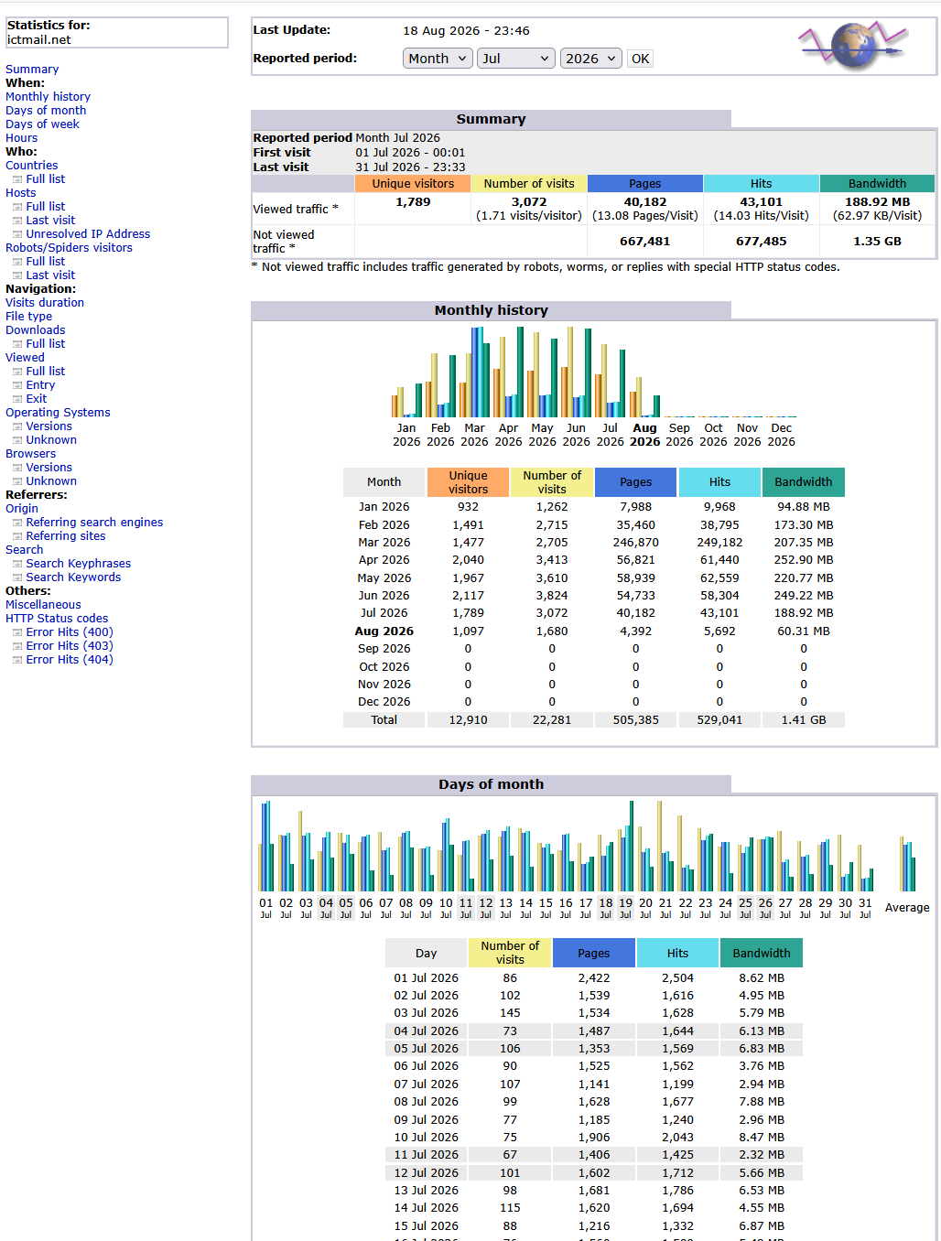This screenshot has height=1241, width=941.
Task: Open Error Hits (403) link
Action: pyautogui.click(x=70, y=646)
